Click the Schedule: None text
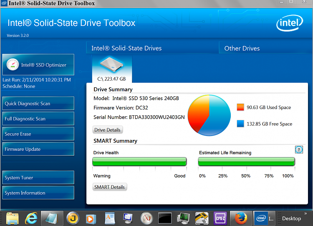Viewport: 313px width, 226px height. 19,86
